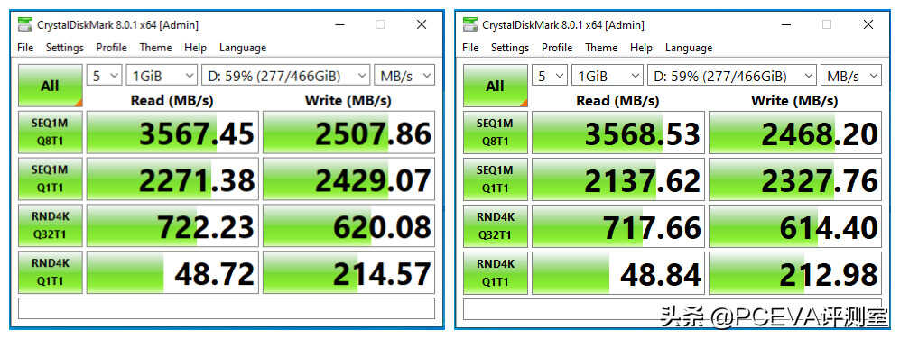The image size is (900, 339).
Task: Click CrystalDiskMark app icon in right window
Action: point(470,24)
